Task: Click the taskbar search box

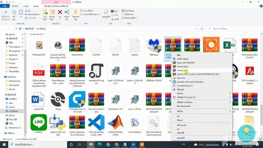Action: (38, 144)
